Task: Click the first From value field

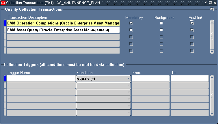Action: click(x=150, y=79)
